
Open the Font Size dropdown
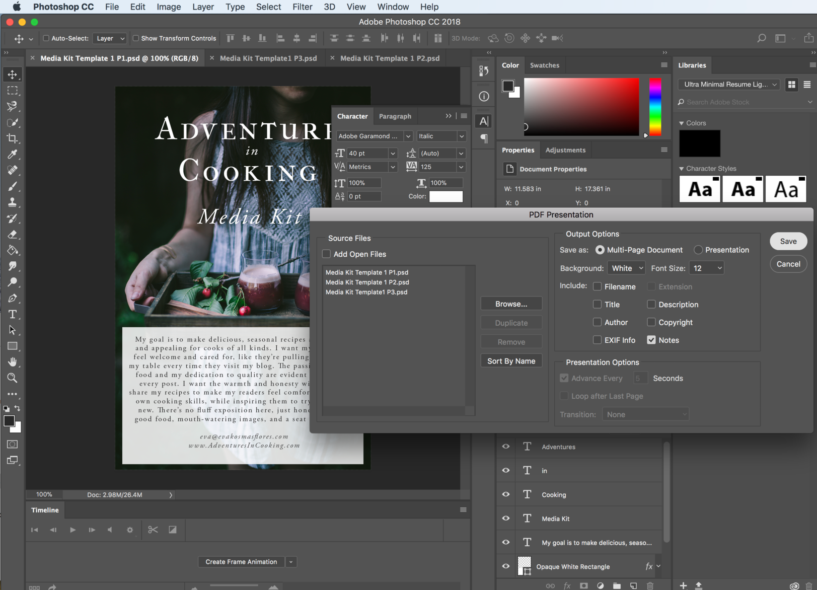click(707, 268)
